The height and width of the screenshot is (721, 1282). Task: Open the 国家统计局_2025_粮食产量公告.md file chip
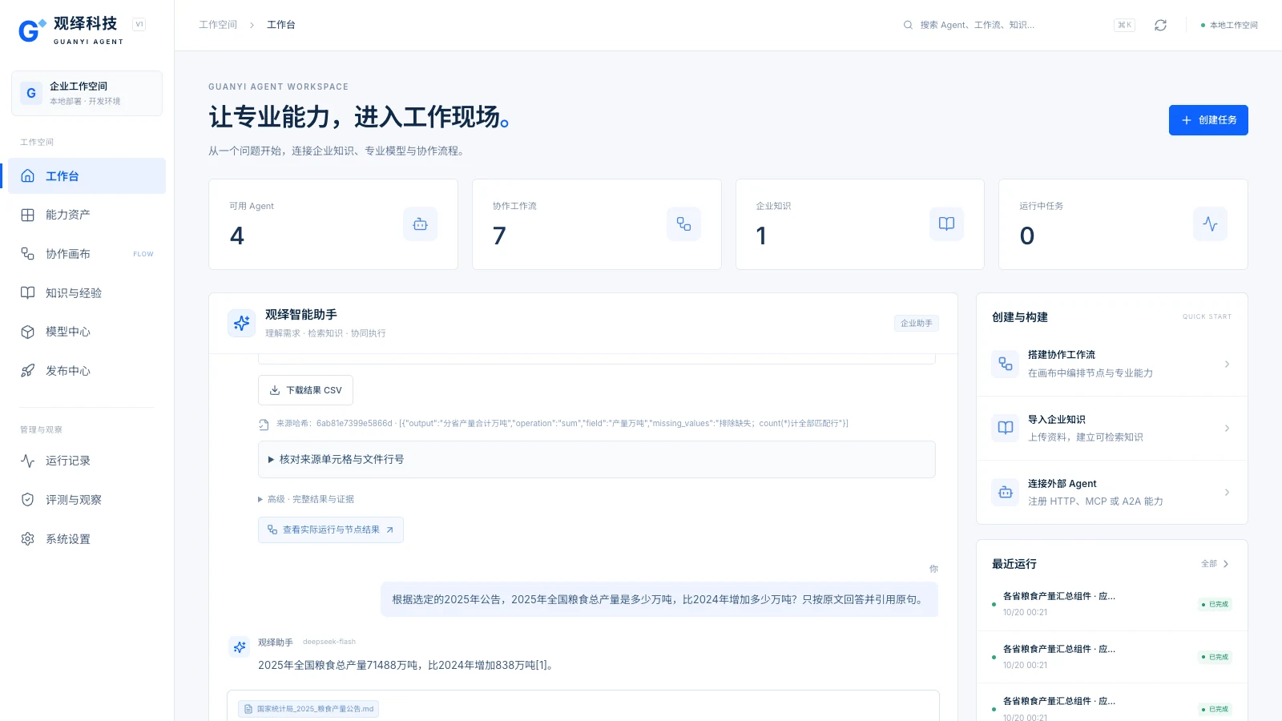tap(308, 709)
